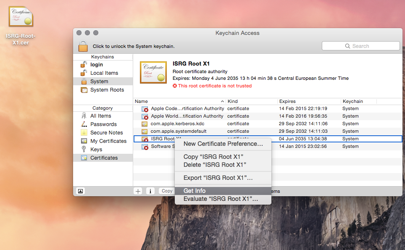Screen dimensions: 405x250
Task: Click "This root certificate is not trusted" warning
Action: [x=215, y=86]
